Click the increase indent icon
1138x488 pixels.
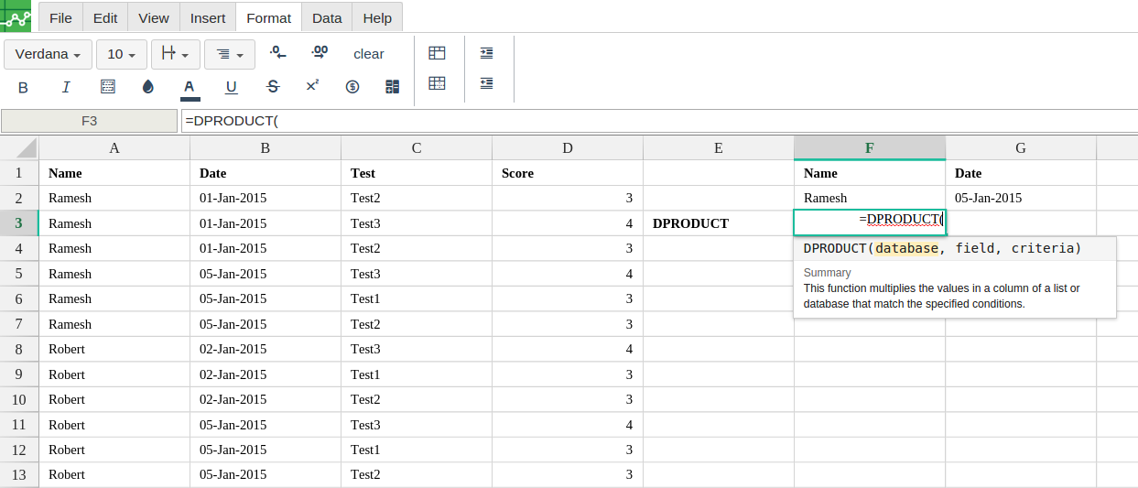coord(487,54)
